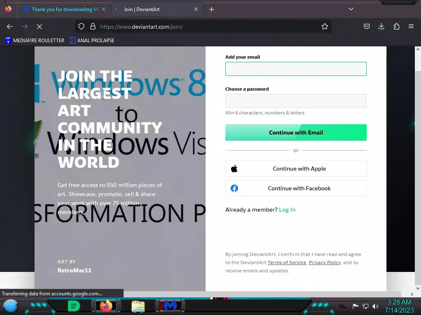Click the vertical scrollbar up arrow
This screenshot has width=421, height=315.
418,49
